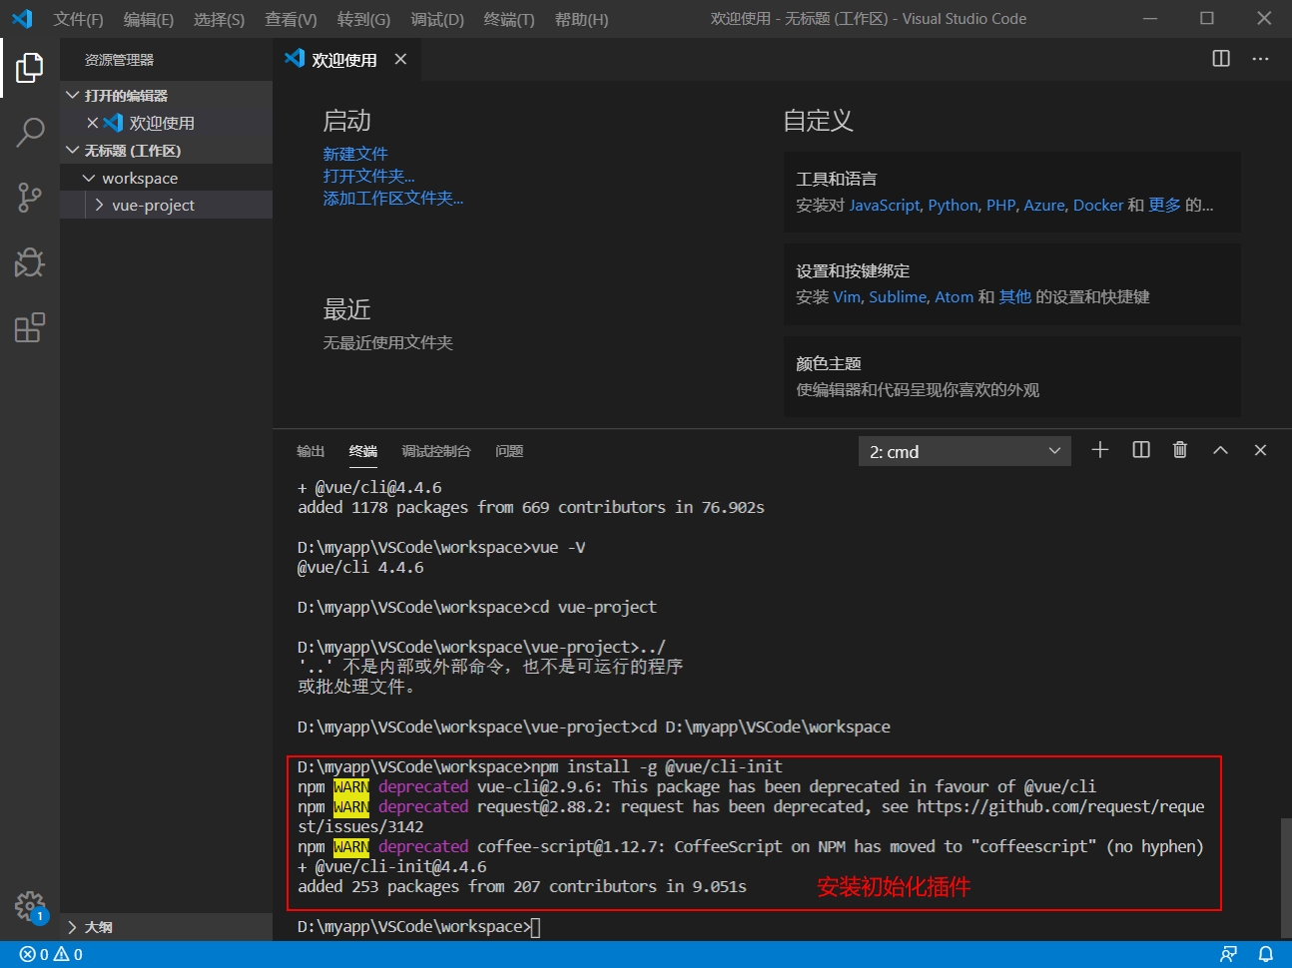Click the 新建文件 link
This screenshot has width=1292, height=968.
pos(354,154)
